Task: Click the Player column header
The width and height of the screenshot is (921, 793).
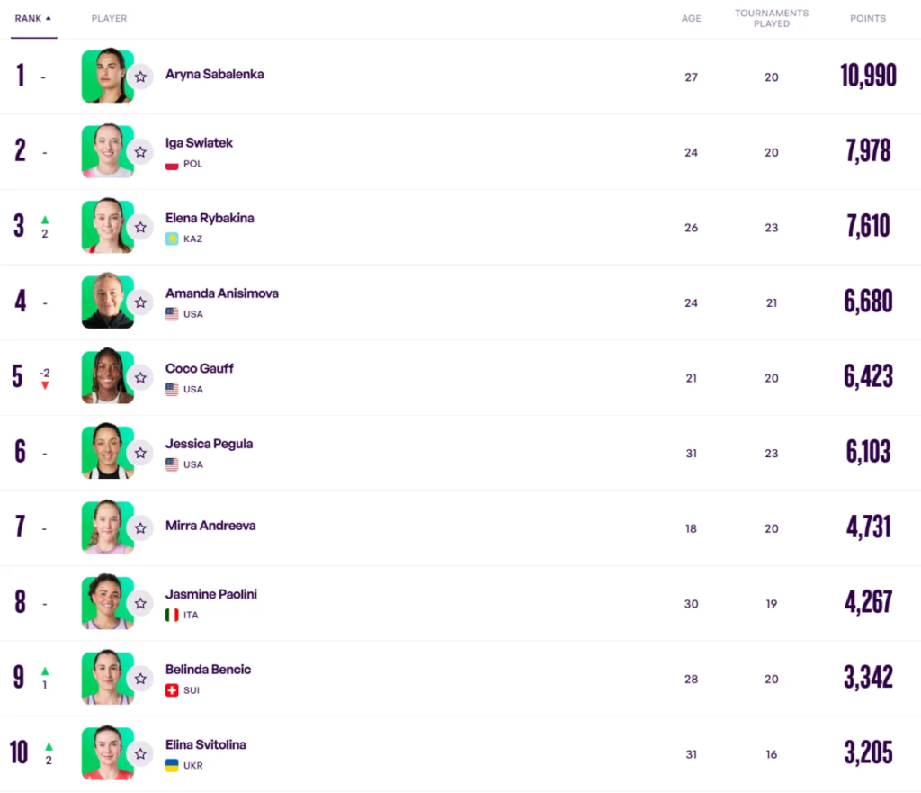Action: pos(109,18)
